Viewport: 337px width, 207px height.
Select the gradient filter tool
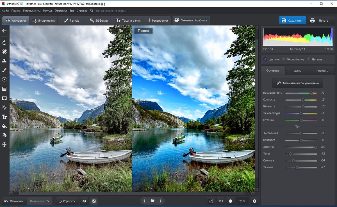pos(4,89)
